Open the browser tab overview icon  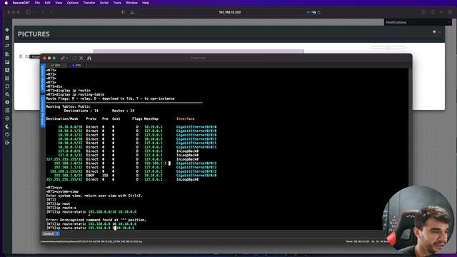point(450,12)
